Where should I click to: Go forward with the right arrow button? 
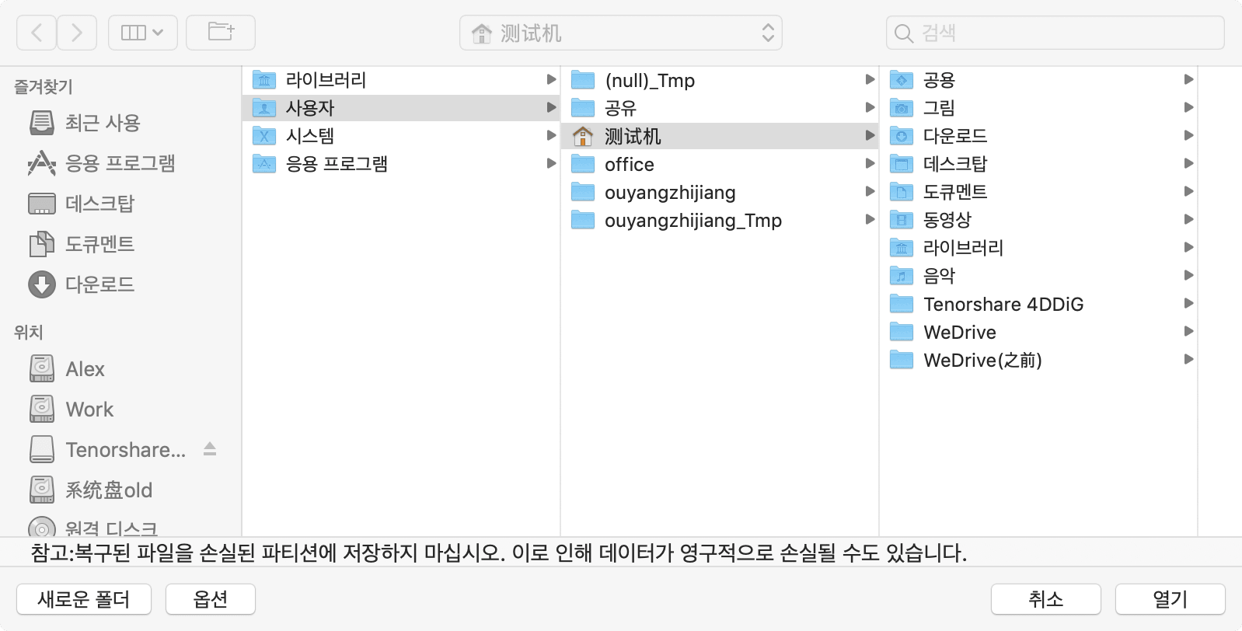click(x=76, y=33)
